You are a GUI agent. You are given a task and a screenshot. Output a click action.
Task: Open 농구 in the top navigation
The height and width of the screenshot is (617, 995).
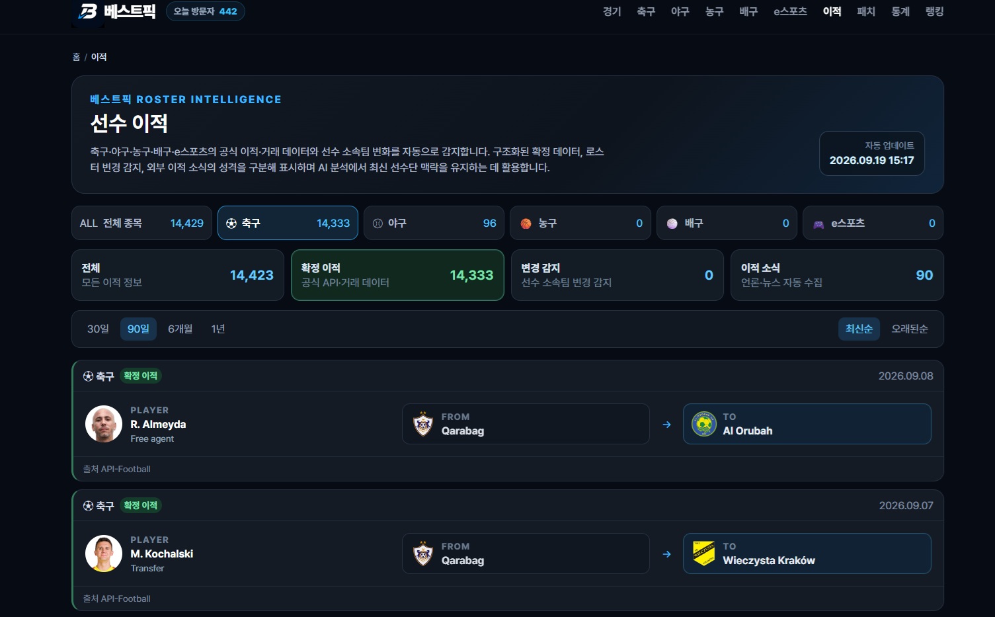point(715,11)
